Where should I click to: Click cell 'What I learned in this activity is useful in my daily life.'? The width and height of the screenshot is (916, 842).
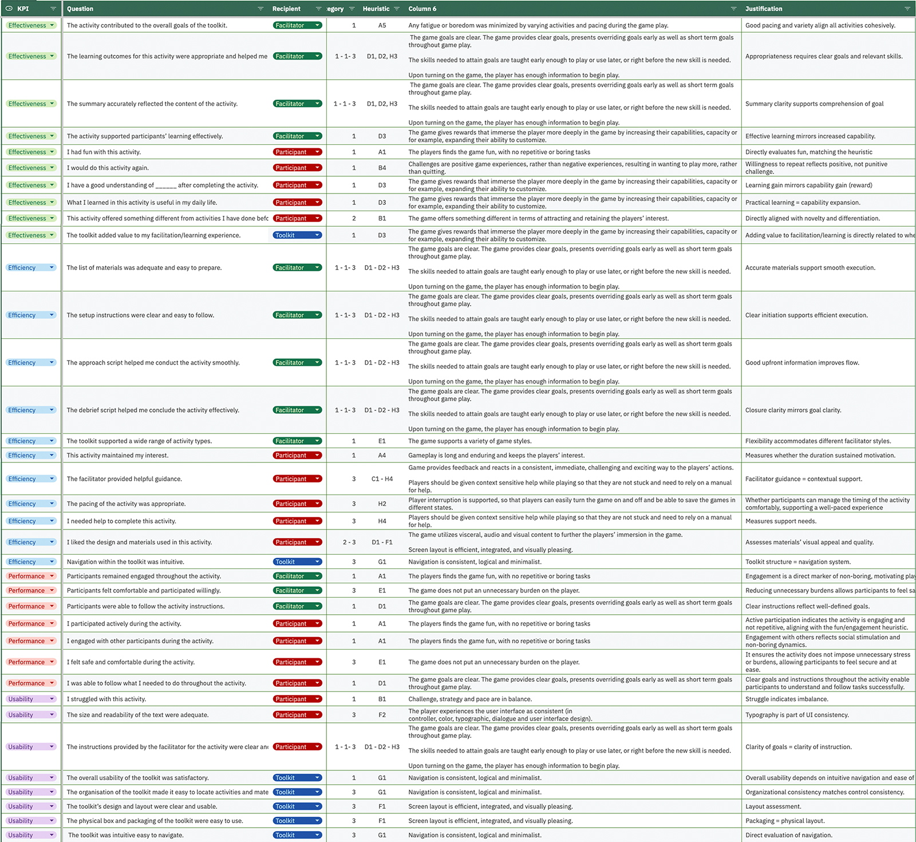tap(142, 203)
